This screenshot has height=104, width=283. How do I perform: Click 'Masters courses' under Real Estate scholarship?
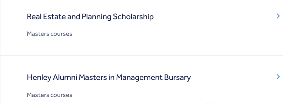click(x=50, y=34)
